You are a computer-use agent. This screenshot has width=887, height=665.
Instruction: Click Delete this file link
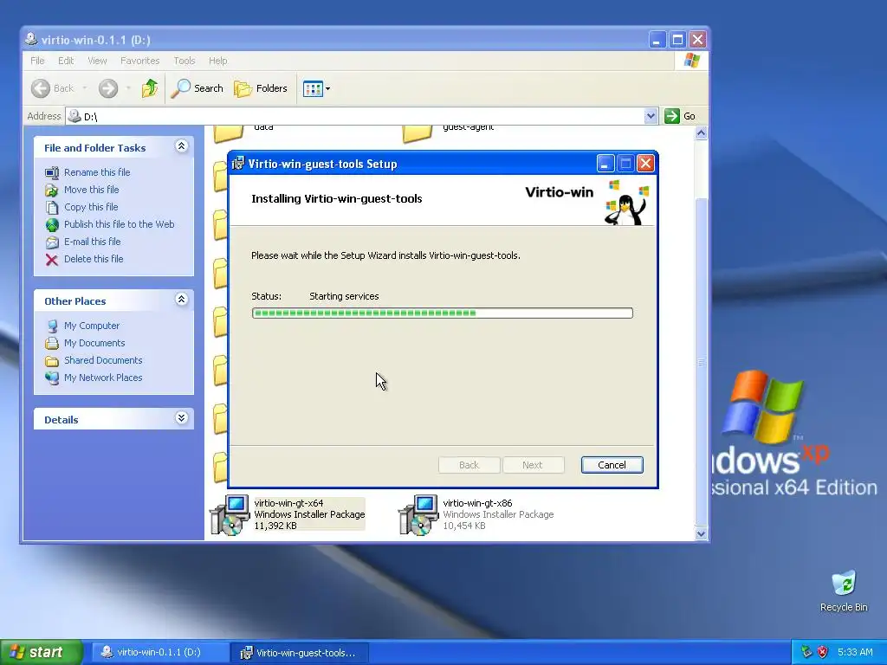pyautogui.click(x=94, y=259)
